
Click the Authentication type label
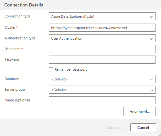20,38
